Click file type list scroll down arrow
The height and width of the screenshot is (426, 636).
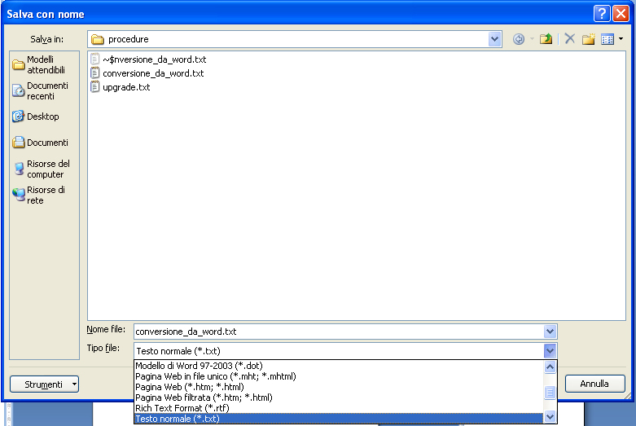pyautogui.click(x=550, y=416)
